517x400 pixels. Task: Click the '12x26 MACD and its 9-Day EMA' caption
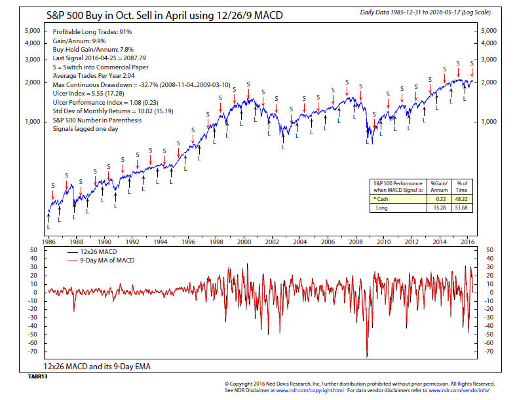click(x=97, y=367)
